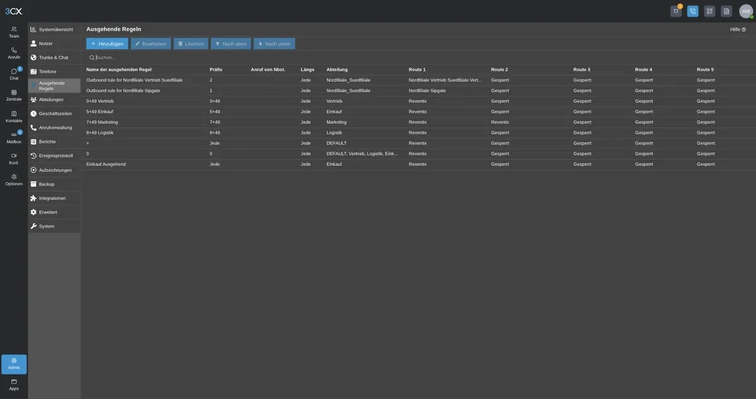Open the Kontakte address book

[x=14, y=117]
